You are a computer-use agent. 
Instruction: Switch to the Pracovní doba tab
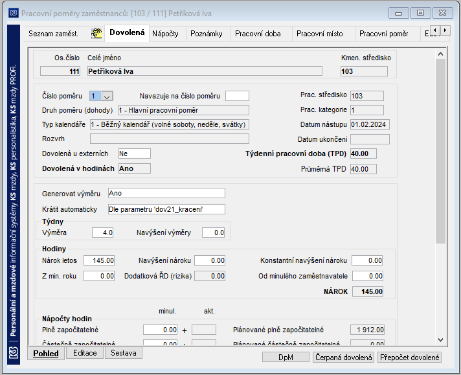pyautogui.click(x=258, y=34)
